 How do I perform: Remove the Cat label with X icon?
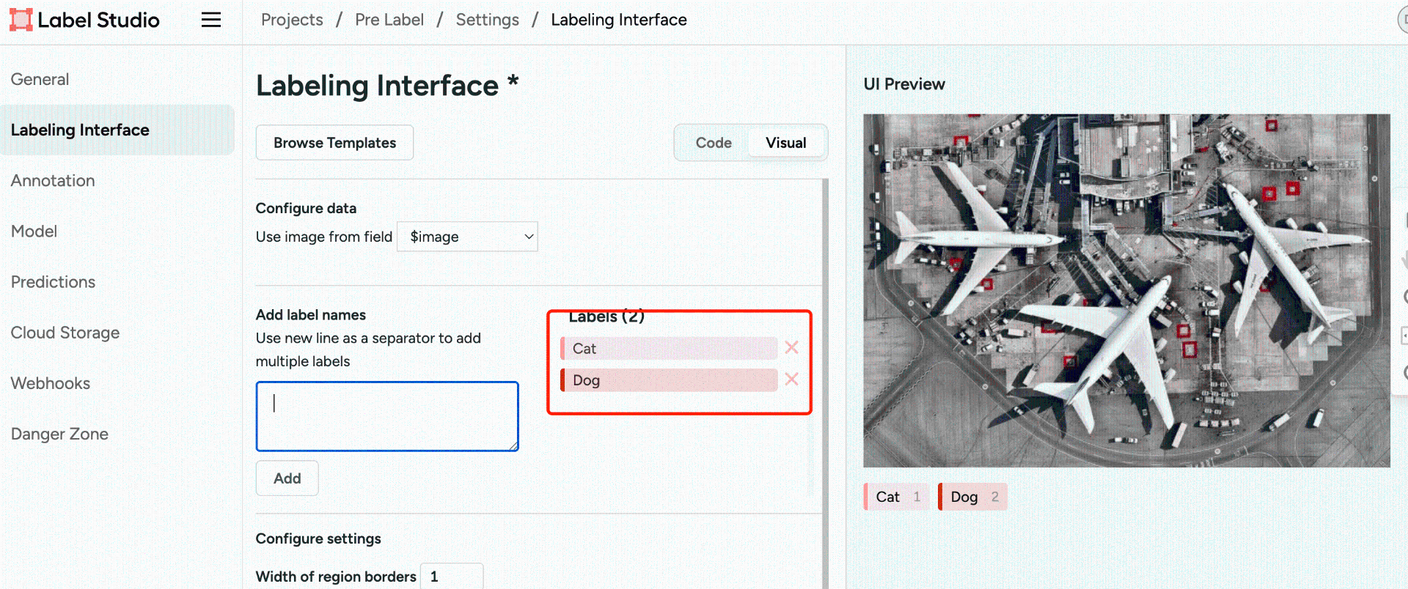coord(791,348)
